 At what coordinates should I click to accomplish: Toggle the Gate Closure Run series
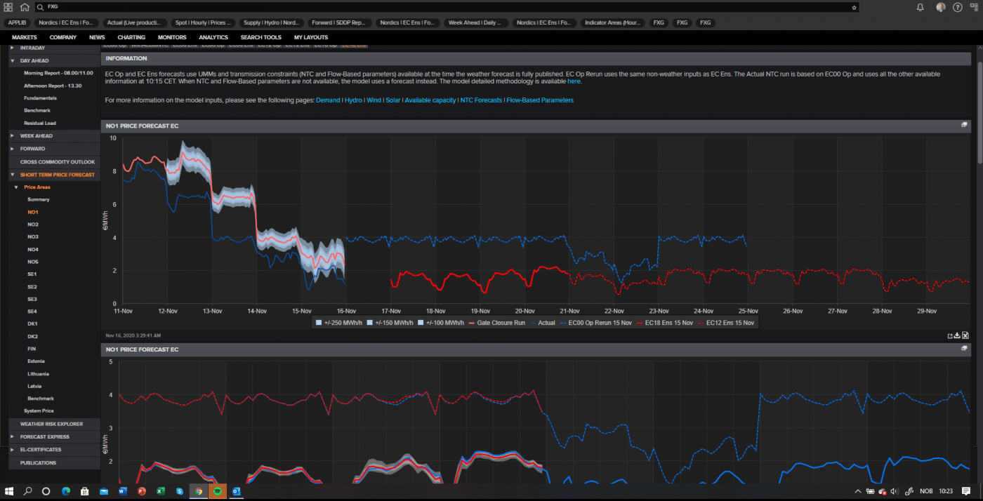click(496, 323)
